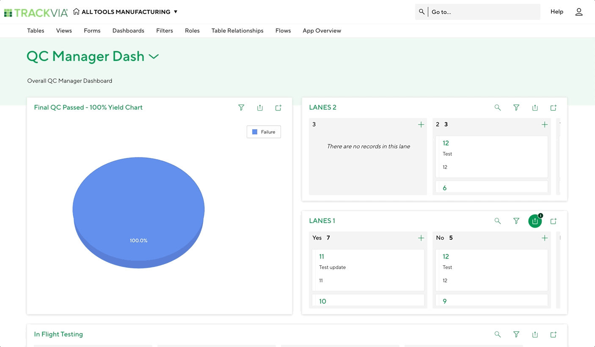Click the highlighted LANES 1 export button
Image resolution: width=595 pixels, height=347 pixels.
point(535,221)
